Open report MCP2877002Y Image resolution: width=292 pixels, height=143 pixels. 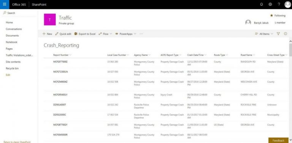tap(60, 125)
